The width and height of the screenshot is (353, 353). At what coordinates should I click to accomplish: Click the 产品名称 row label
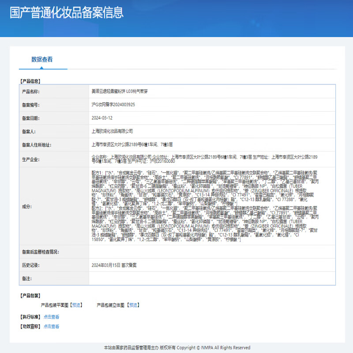point(30,92)
